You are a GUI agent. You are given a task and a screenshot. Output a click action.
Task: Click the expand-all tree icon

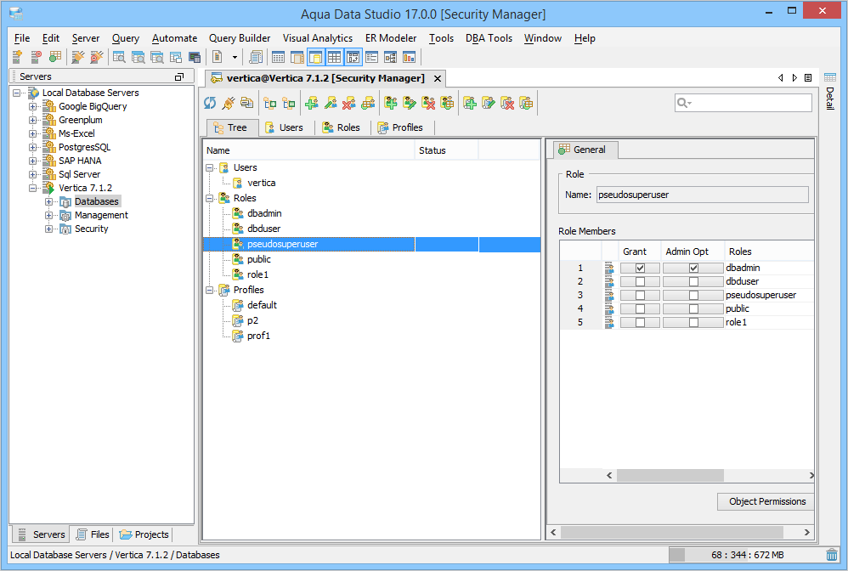click(270, 103)
